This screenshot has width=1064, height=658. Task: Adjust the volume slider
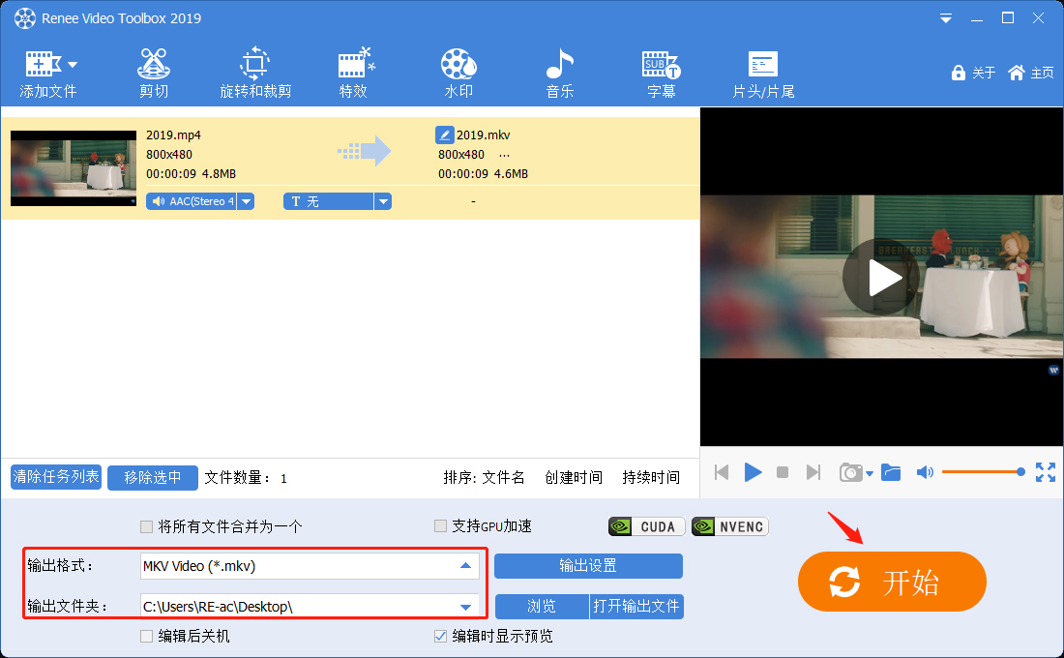coord(982,471)
